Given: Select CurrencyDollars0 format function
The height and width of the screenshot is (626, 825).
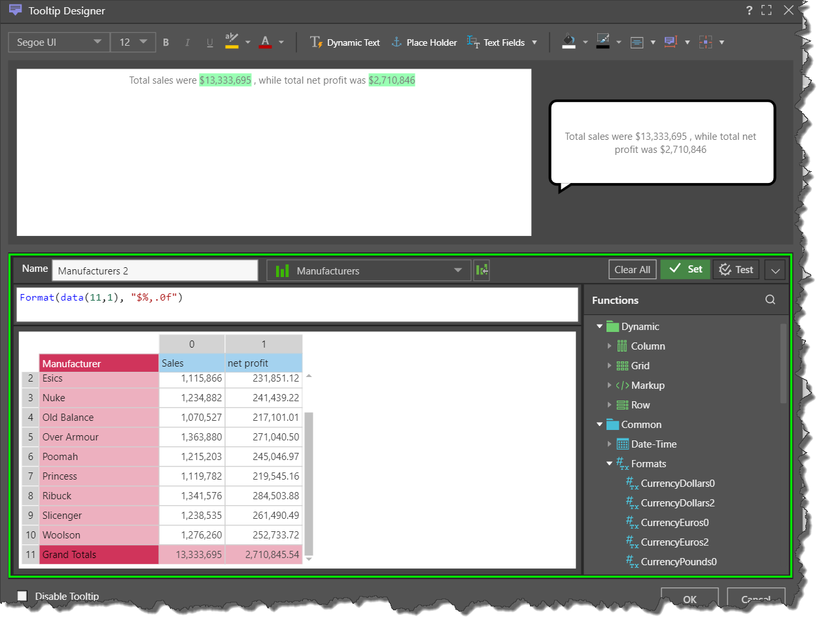Looking at the screenshot, I should pyautogui.click(x=677, y=484).
